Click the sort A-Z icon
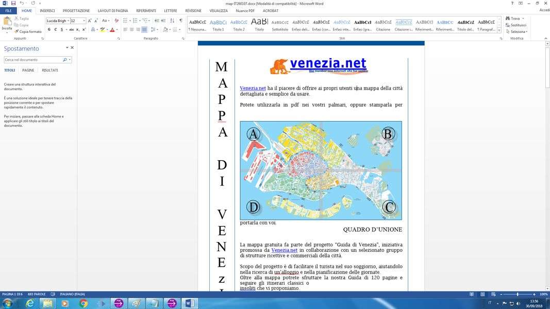This screenshot has width=550, height=309. [x=173, y=21]
